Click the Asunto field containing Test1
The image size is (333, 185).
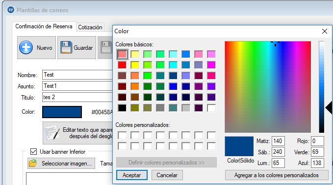tap(77, 86)
